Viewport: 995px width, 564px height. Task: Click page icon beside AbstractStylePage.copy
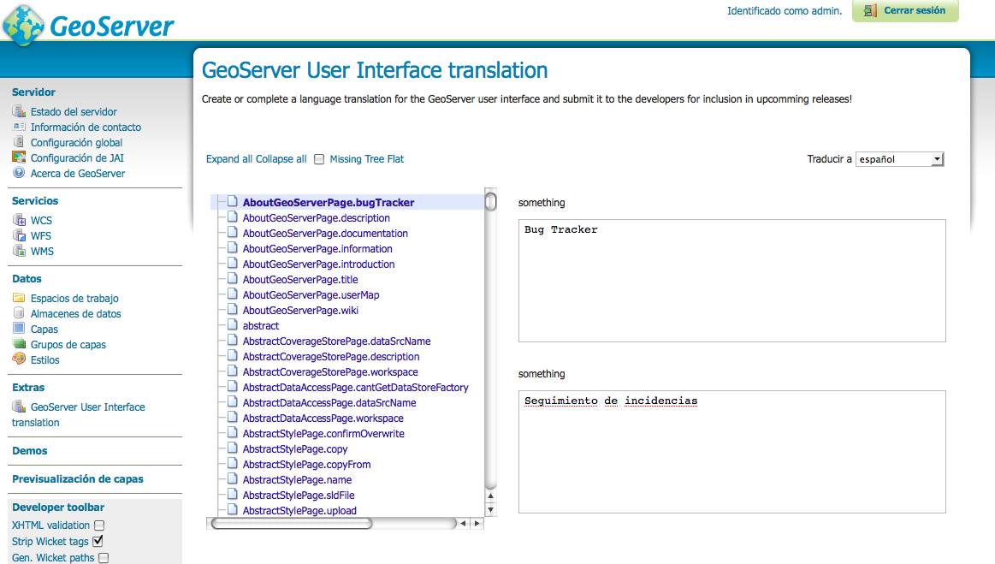click(232, 448)
